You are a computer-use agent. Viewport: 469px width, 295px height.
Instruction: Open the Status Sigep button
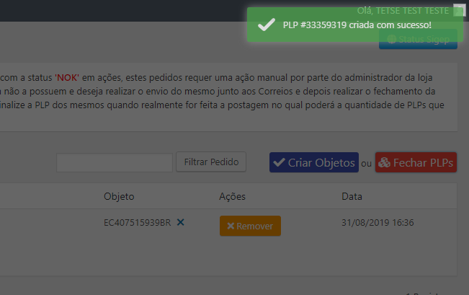pyautogui.click(x=418, y=39)
